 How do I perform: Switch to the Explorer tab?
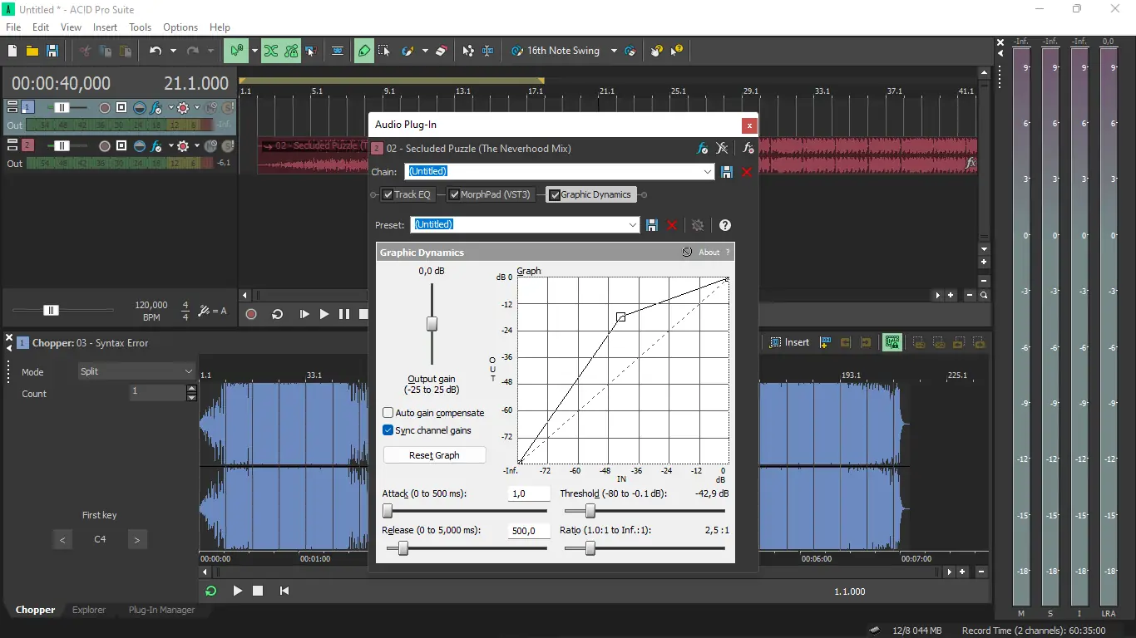point(89,610)
